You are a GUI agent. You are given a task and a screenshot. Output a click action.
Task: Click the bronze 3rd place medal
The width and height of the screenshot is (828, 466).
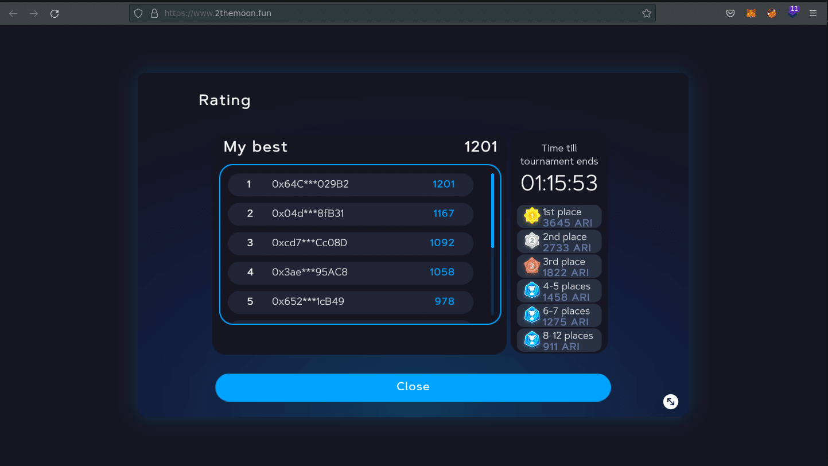(532, 266)
